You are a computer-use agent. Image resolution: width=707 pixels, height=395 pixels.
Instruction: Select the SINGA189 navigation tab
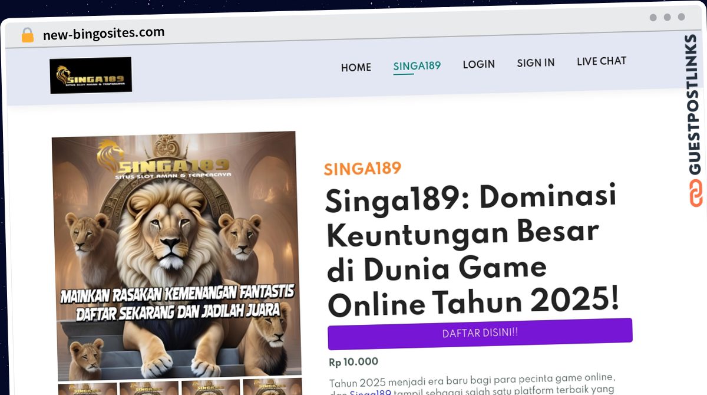click(417, 66)
